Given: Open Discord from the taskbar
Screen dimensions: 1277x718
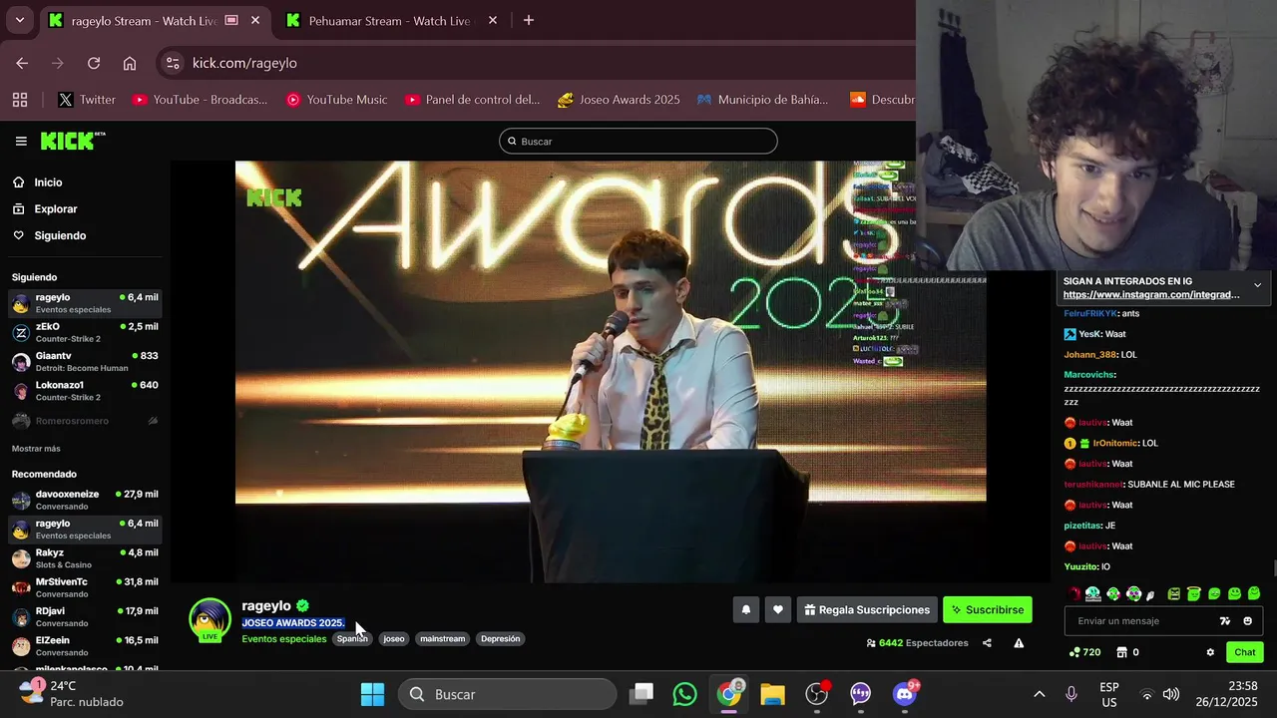Looking at the screenshot, I should pos(906,694).
